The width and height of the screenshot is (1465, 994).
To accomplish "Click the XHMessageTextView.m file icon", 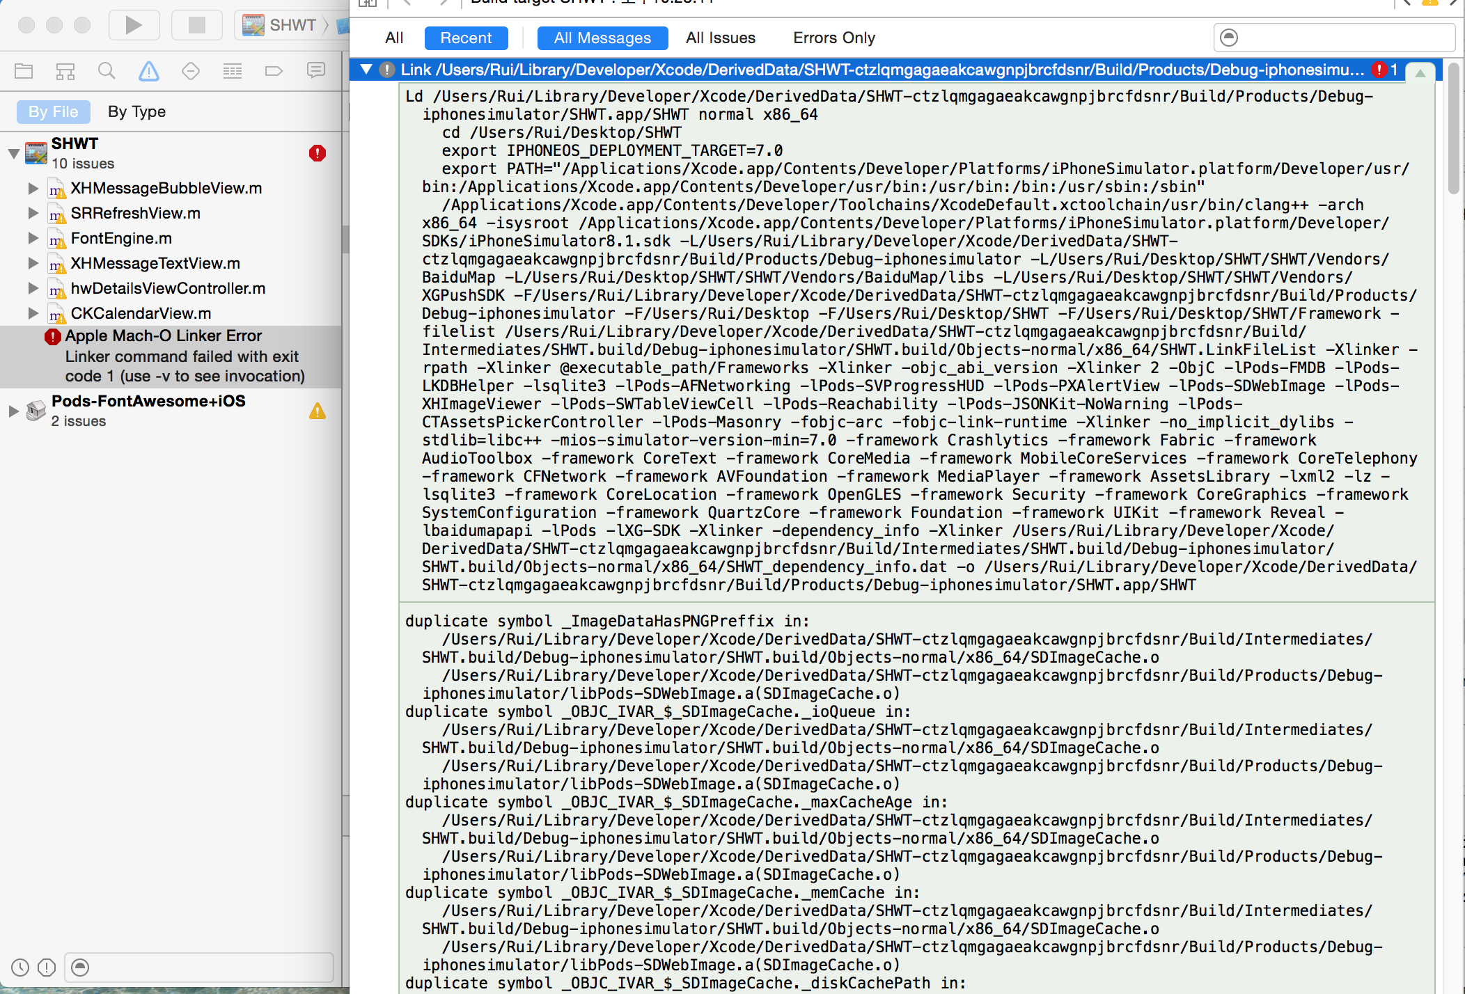I will point(57,264).
